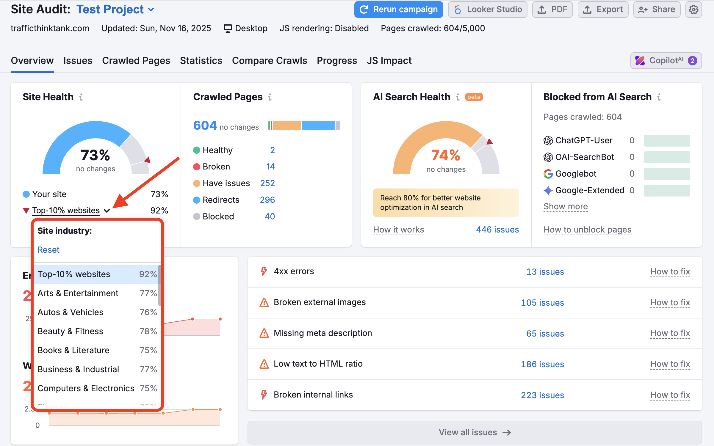Image resolution: width=714 pixels, height=446 pixels.
Task: Open How to unblock pages link
Action: [x=587, y=229]
